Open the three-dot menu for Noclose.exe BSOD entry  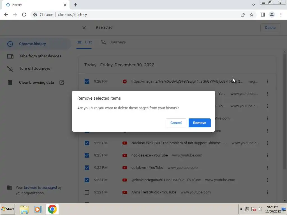267,143
